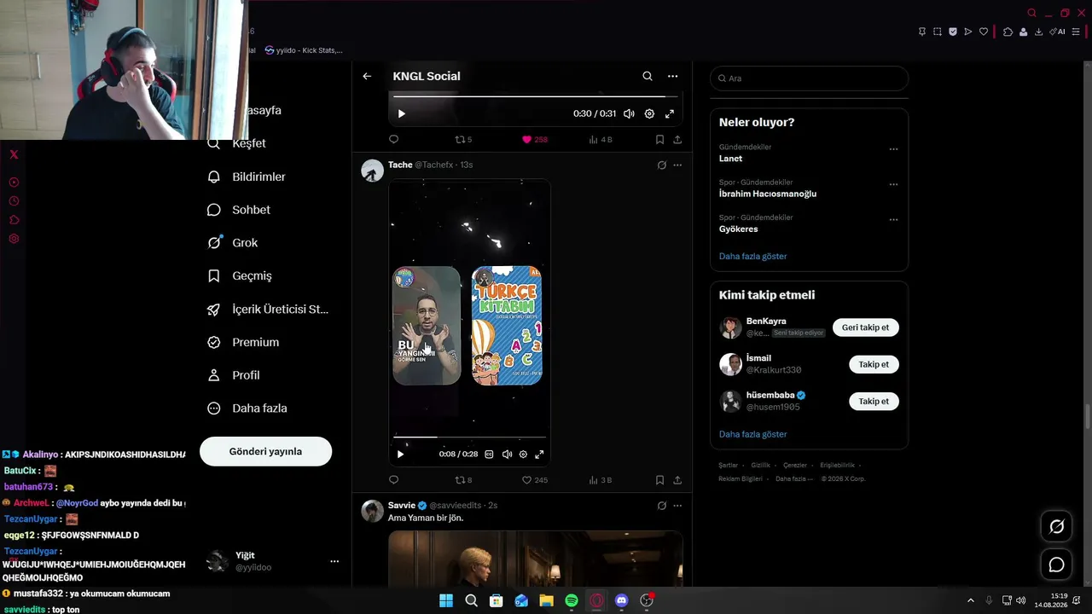
Task: Open more options on Savvie's post
Action: tap(677, 505)
